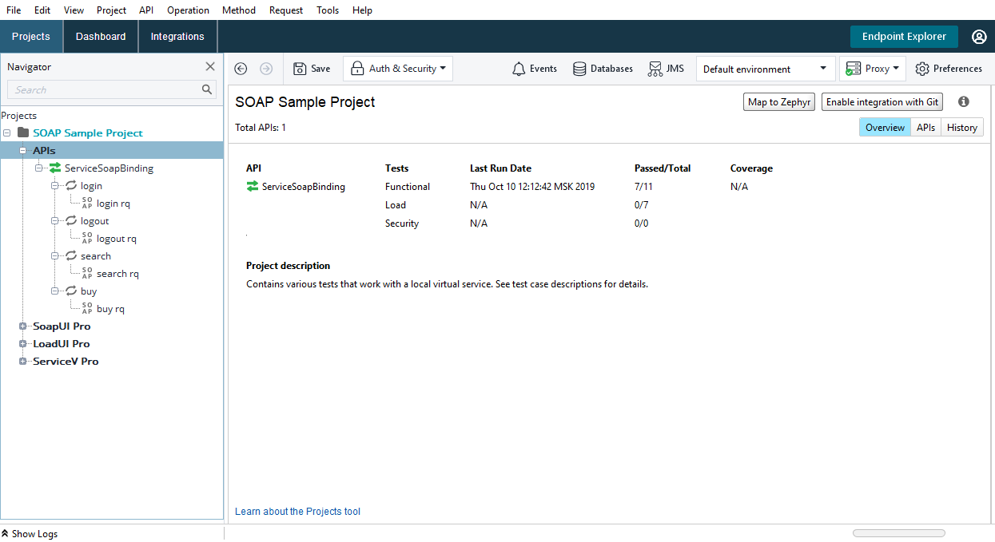This screenshot has height=542, width=995.
Task: Open the Operation menu
Action: (x=188, y=10)
